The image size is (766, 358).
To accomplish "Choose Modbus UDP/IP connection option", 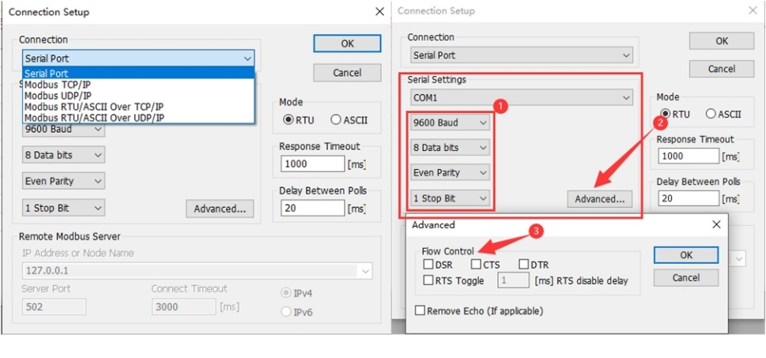I will 58,95.
